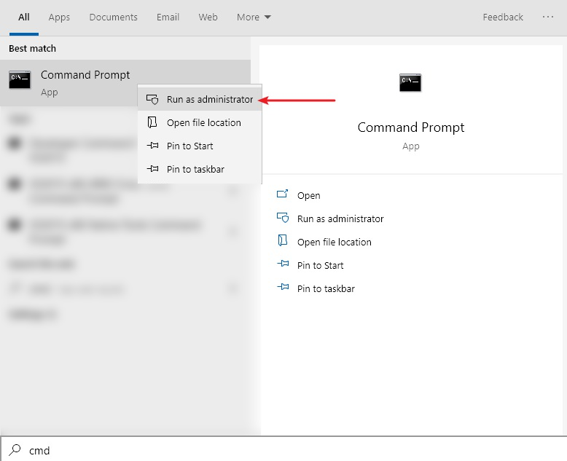Image resolution: width=567 pixels, height=461 pixels.
Task: Click pin icon beside context menu Pin to Start
Action: tap(152, 146)
